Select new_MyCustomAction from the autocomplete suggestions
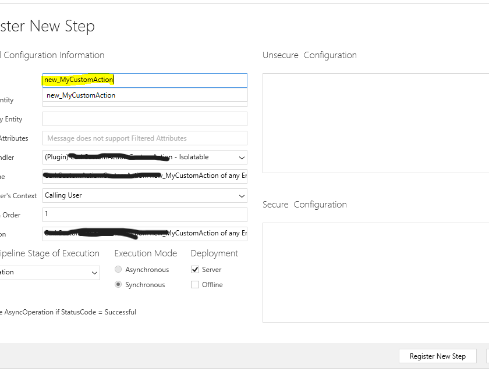Screen dimensions: 489x372 81,95
